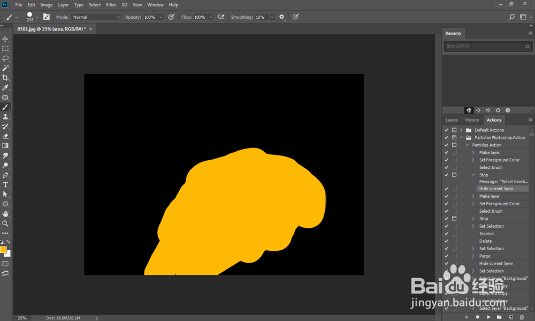The width and height of the screenshot is (535, 321).
Task: Open blending Mode dropdown
Action: pos(96,17)
